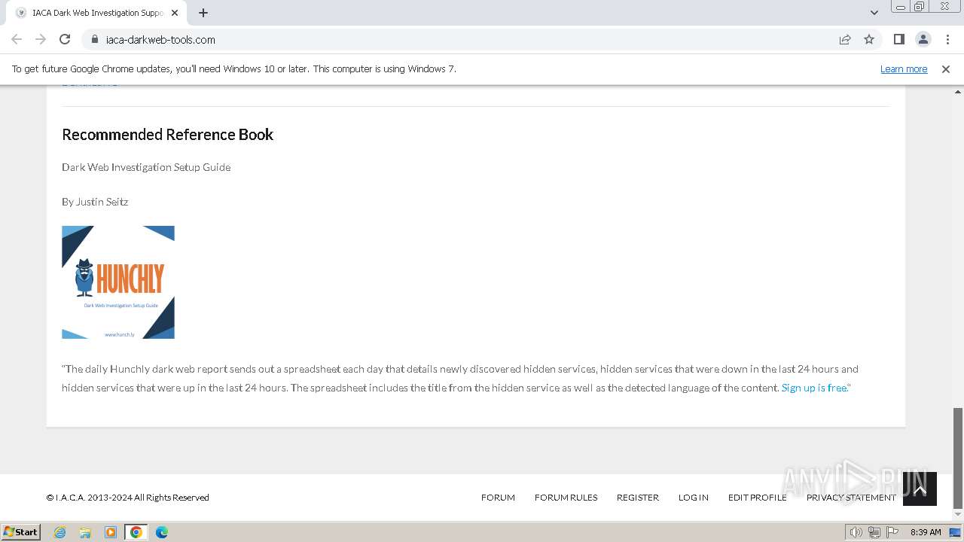Click the Dark Web Investigation Setup Guide text

[146, 167]
